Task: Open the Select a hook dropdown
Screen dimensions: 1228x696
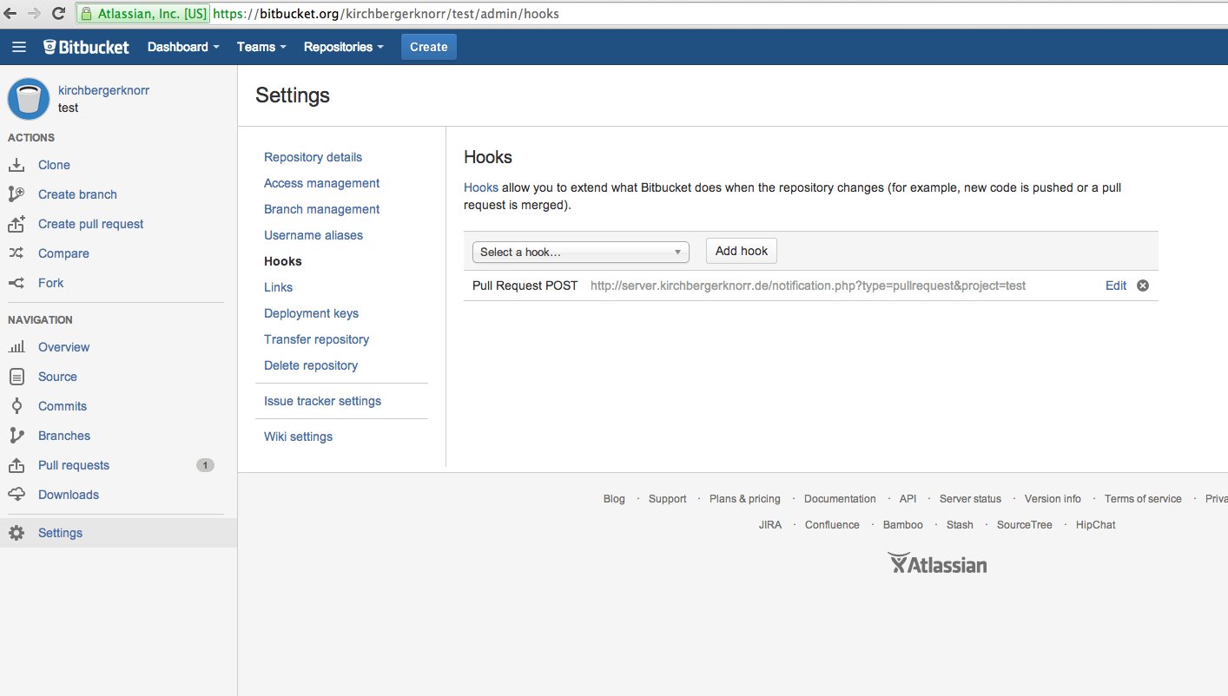Action: [x=581, y=252]
